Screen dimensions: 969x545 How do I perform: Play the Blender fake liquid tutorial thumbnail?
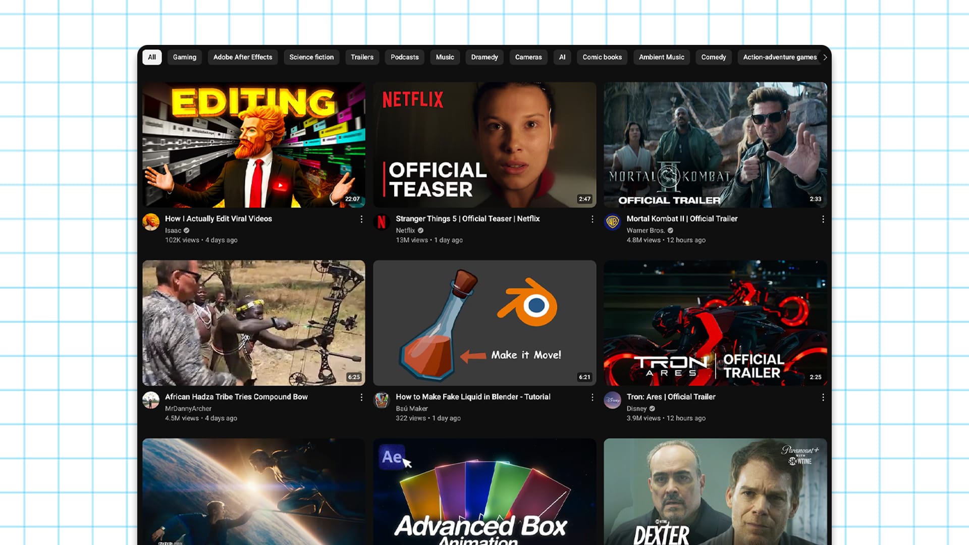[x=484, y=323]
